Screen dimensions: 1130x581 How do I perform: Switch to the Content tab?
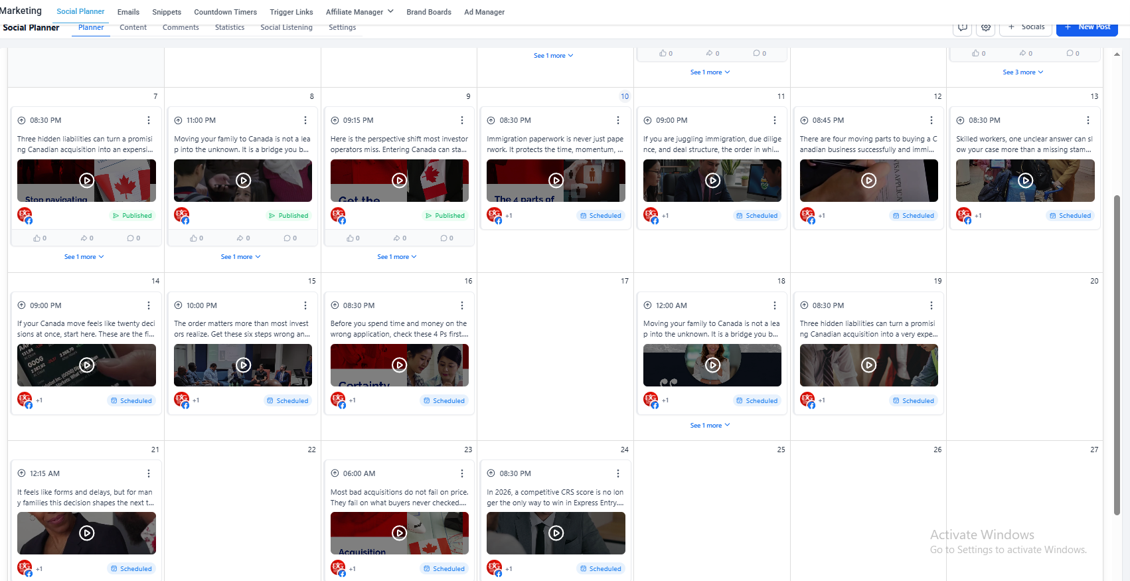coord(133,27)
